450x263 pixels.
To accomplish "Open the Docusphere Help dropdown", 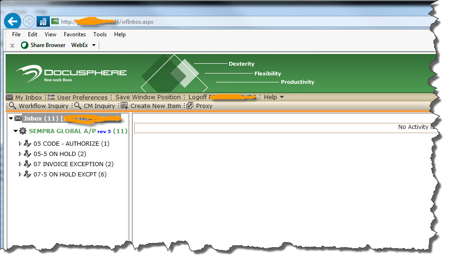I will click(x=274, y=97).
